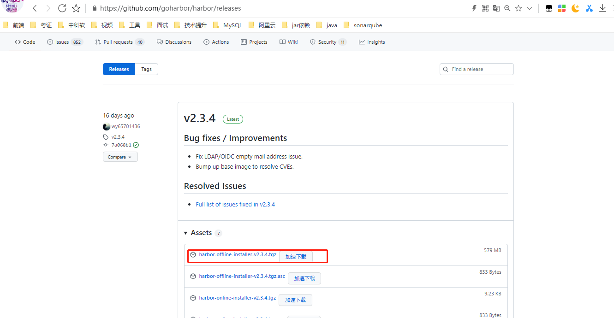Open Full list of issues fixed link

click(235, 204)
